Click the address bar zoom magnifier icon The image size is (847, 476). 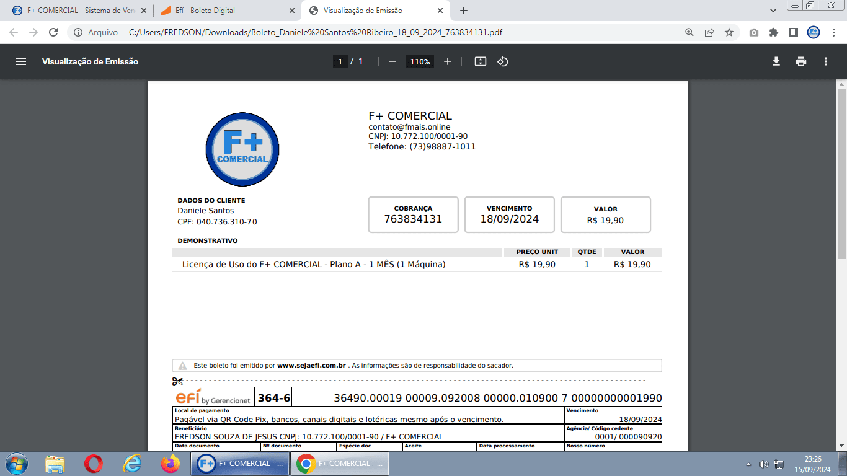click(690, 32)
